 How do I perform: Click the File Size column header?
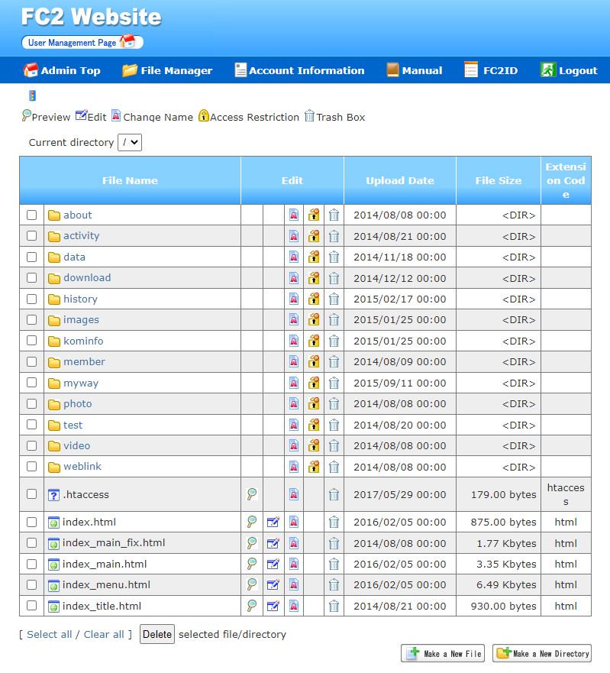click(x=499, y=180)
